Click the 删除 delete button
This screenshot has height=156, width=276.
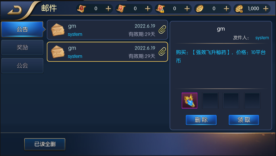point(201,120)
